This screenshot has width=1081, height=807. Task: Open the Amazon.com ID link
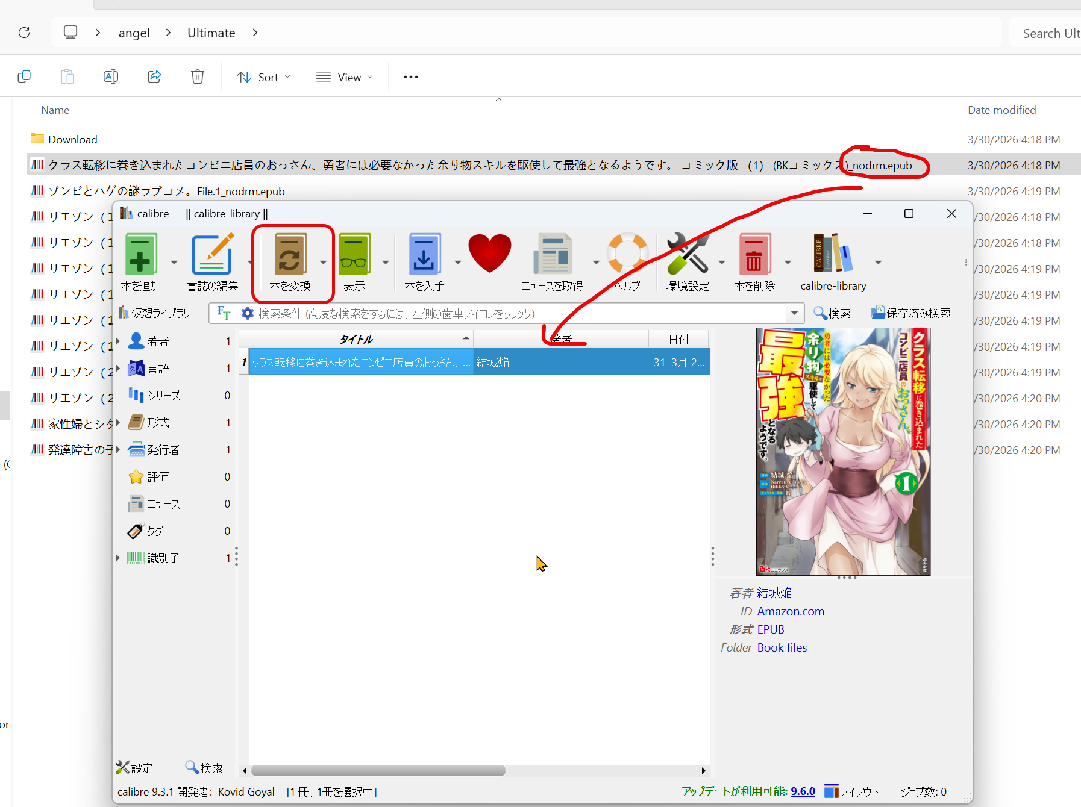click(x=791, y=611)
